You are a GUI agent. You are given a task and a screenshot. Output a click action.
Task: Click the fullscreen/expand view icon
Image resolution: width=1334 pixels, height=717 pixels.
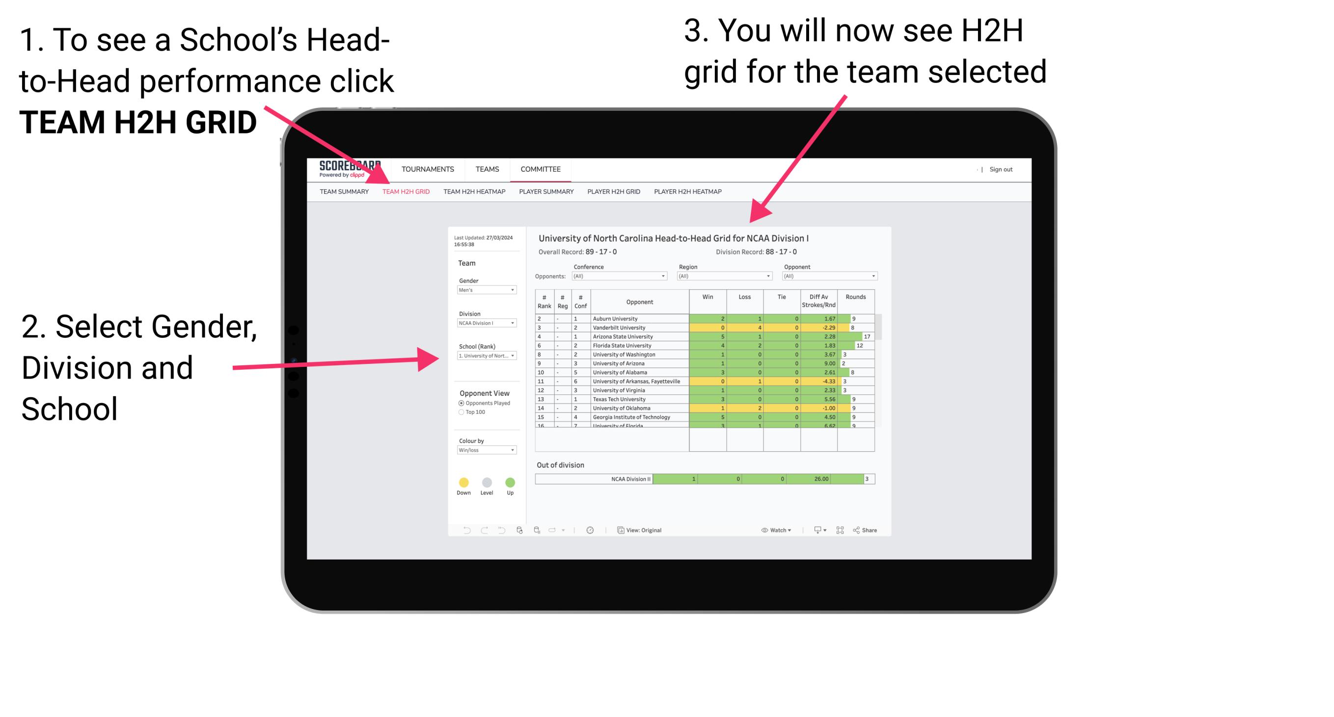[840, 530]
